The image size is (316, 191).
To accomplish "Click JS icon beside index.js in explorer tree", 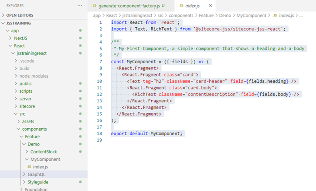I will pyautogui.click(x=29, y=167).
